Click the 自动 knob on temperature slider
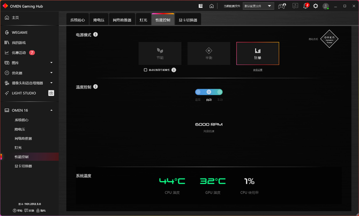This screenshot has height=216, width=359. (209, 92)
